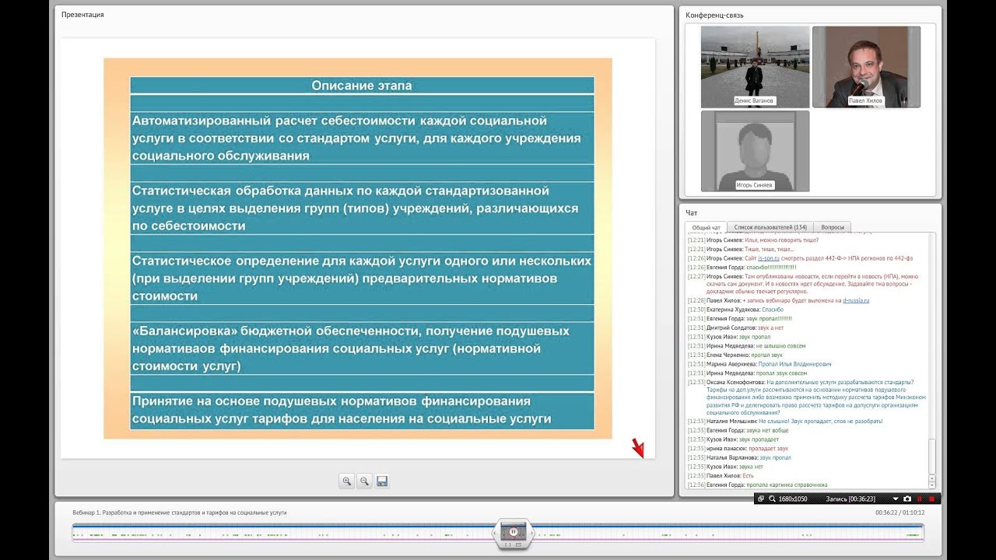The width and height of the screenshot is (996, 560).
Task: Select Павел Хилов's video thumbnail
Action: [x=866, y=67]
